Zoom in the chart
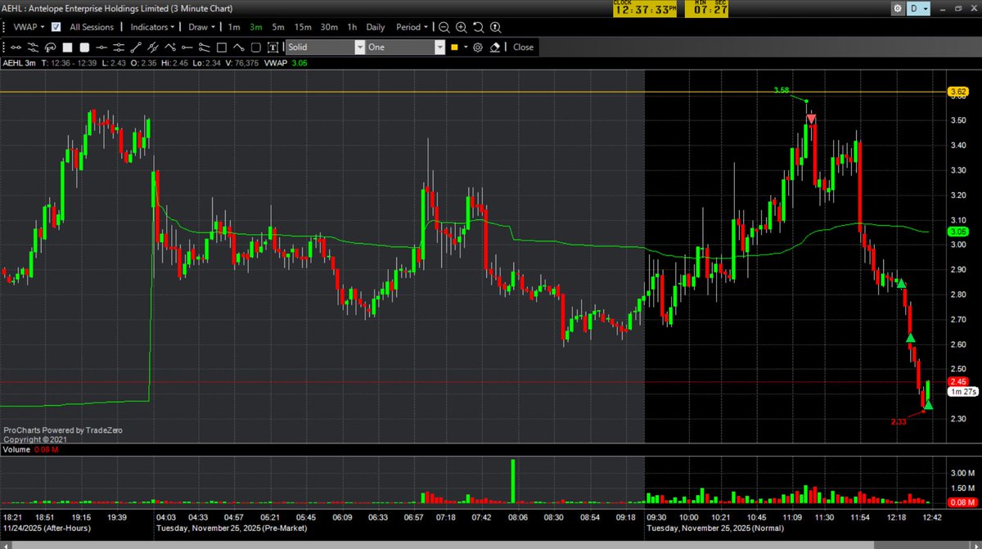Image resolution: width=982 pixels, height=549 pixels. click(461, 27)
